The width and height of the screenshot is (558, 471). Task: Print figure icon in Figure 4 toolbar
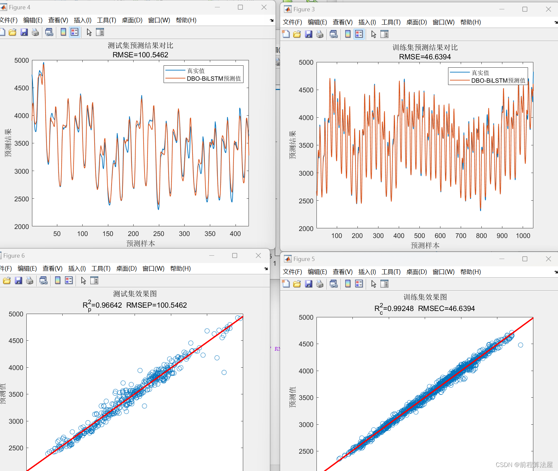tap(35, 32)
